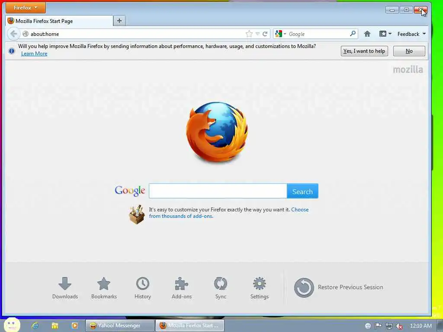443x332 pixels.
Task: Open Downloads from the start page
Action: pos(65,288)
